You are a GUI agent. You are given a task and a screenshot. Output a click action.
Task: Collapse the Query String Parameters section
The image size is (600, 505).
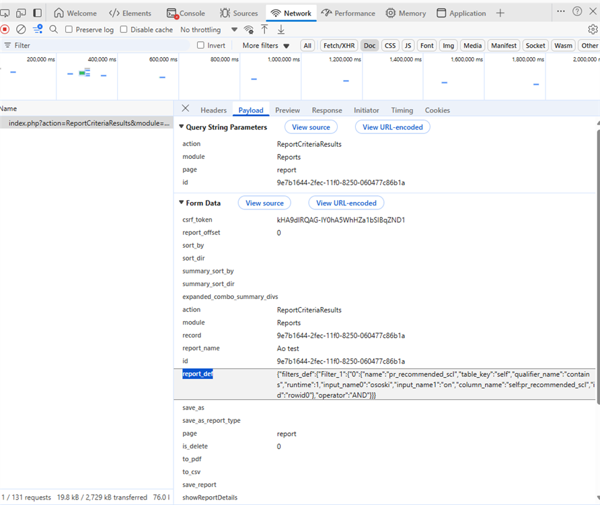[181, 127]
